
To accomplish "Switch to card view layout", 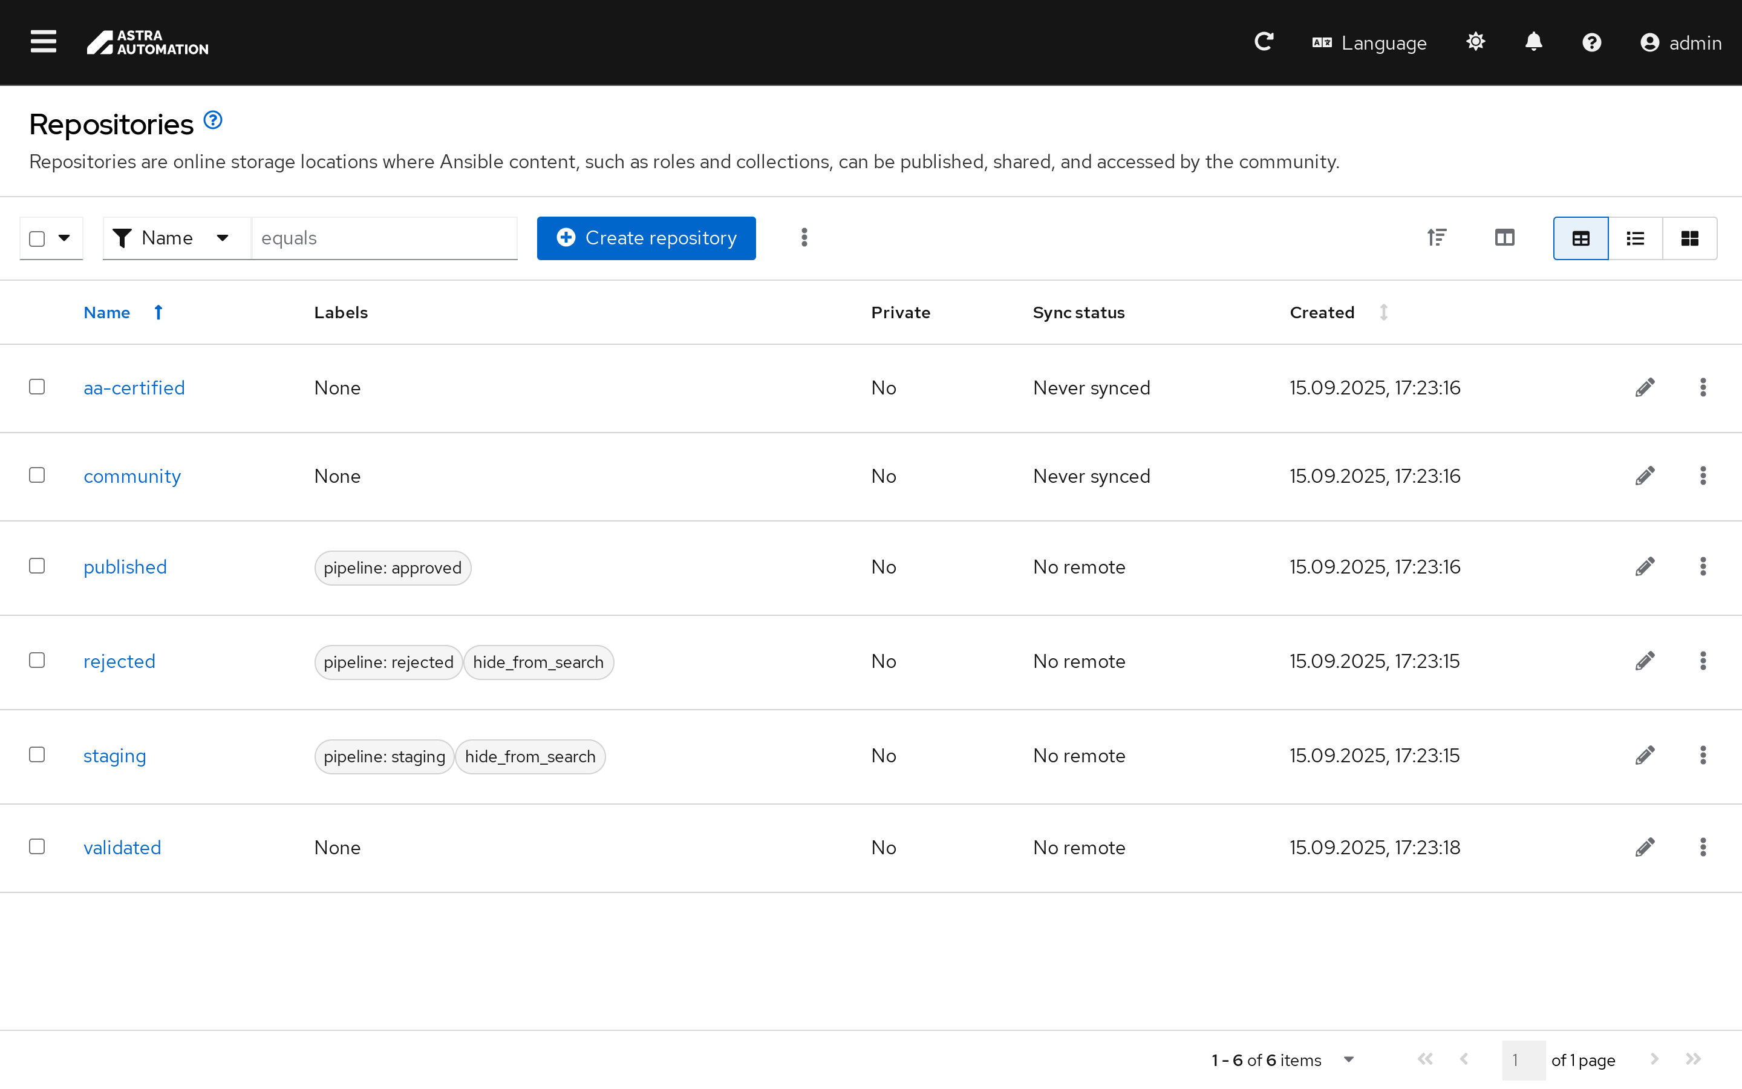I will (1689, 238).
